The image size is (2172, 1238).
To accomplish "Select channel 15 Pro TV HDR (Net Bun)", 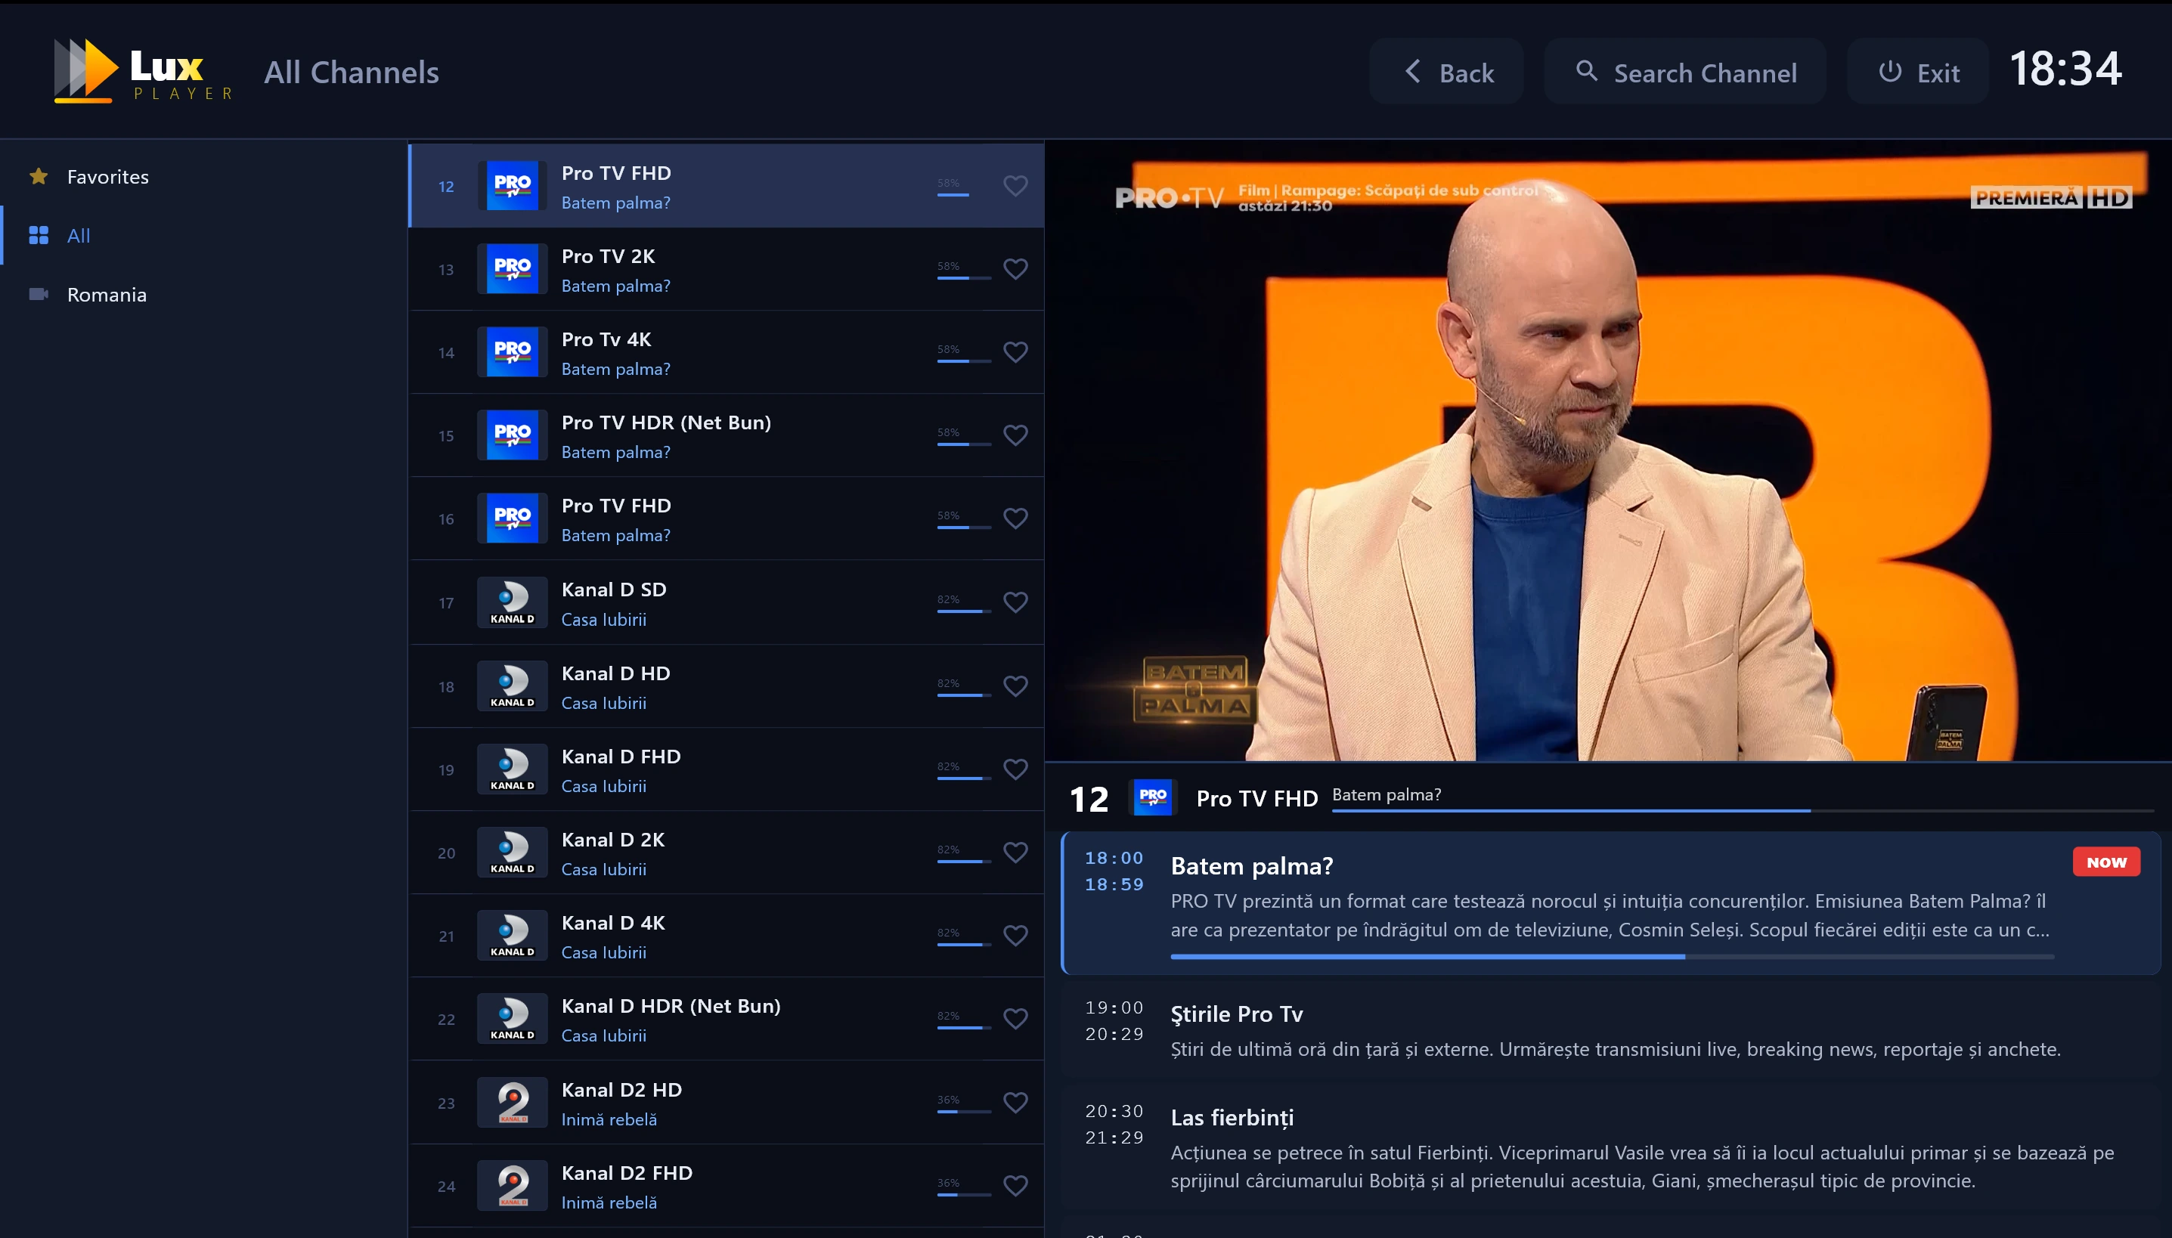I will [727, 435].
